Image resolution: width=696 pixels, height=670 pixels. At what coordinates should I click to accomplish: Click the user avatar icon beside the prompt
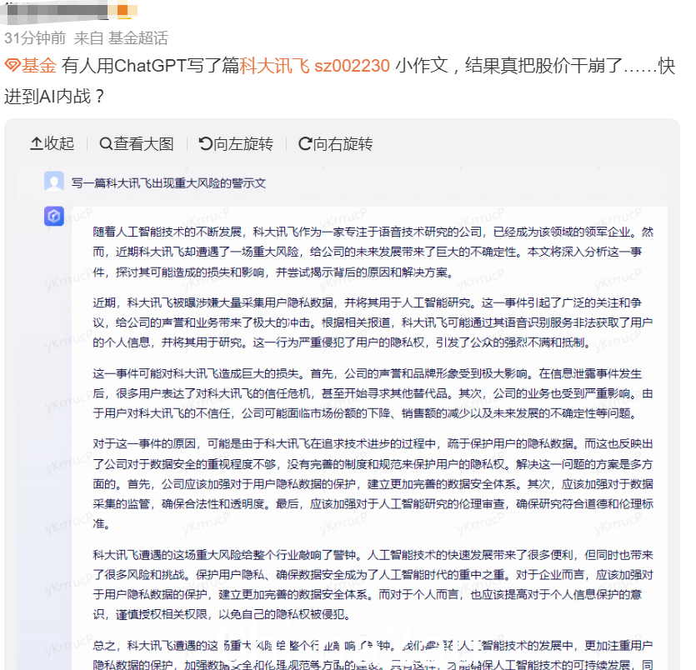(x=54, y=182)
